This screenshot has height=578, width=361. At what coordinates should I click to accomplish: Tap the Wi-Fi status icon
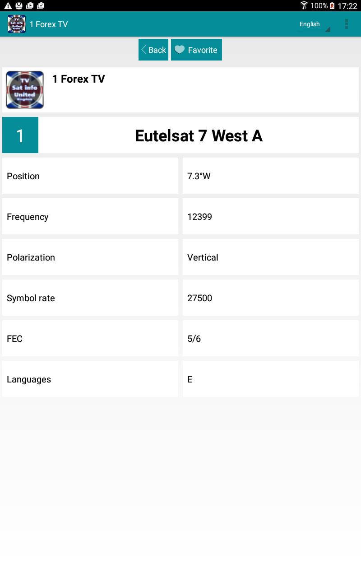tap(304, 6)
